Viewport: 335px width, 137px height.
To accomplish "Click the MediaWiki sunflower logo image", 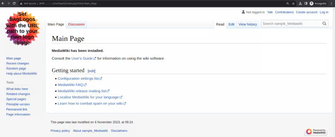I will click(23, 28).
